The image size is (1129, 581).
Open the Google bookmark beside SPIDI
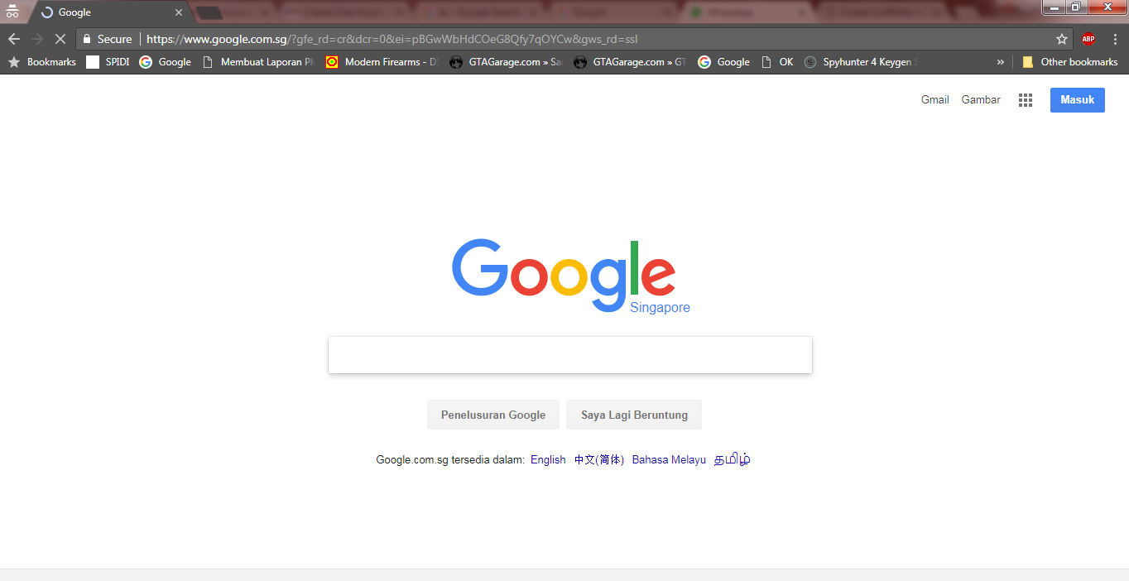[166, 62]
